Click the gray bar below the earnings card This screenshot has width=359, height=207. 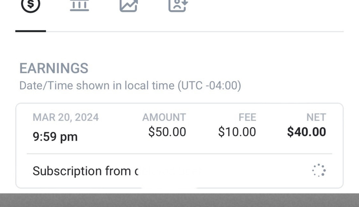[179, 200]
